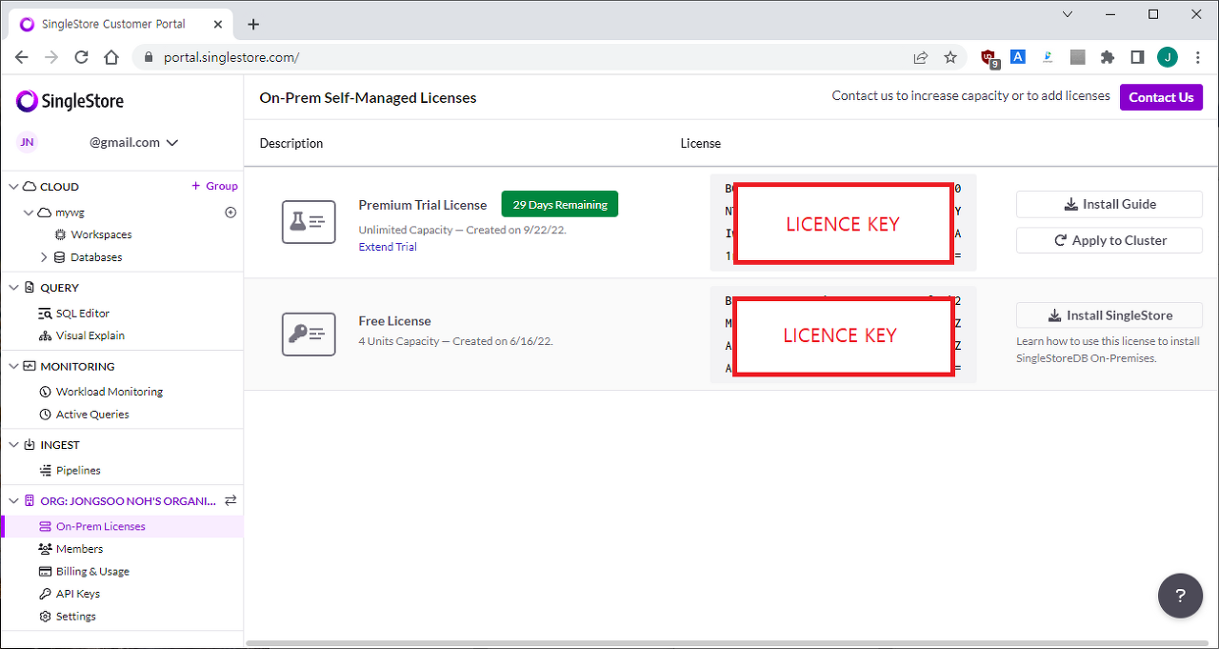The image size is (1219, 649).
Task: Open the Chrome profile J avatar
Action: coord(1168,57)
